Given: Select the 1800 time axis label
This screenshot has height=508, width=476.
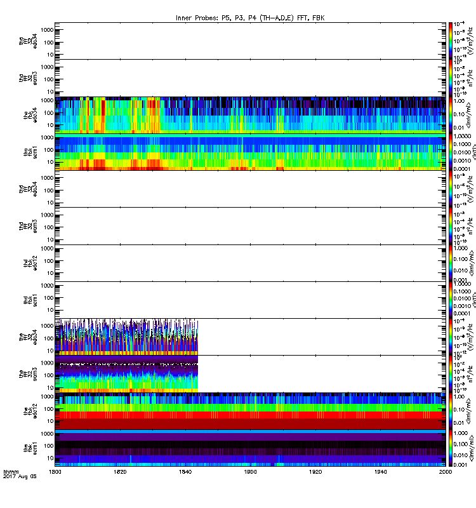Looking at the screenshot, I should 55,472.
